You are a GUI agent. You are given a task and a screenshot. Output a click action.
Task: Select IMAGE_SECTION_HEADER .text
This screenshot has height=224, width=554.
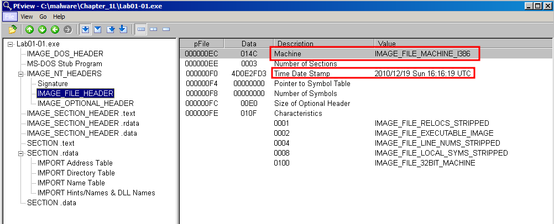(x=81, y=113)
